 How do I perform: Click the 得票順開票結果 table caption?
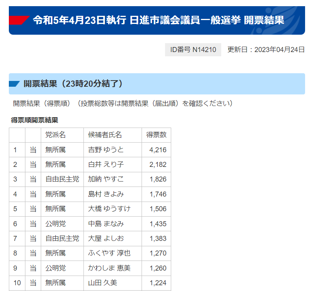pos(35,120)
